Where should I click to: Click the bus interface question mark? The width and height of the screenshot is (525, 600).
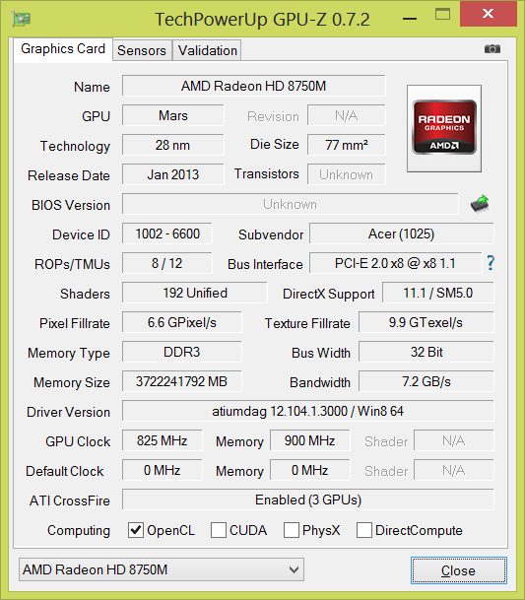point(491,263)
